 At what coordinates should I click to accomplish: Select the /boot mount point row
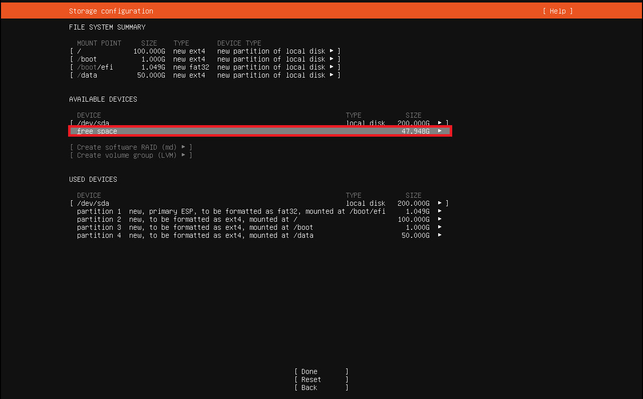click(205, 59)
